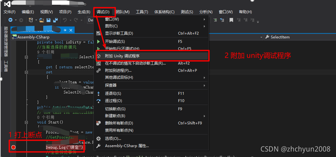Viewport: 336px width, 157px height.
Task: Open the 工具(T) menu
Action: [142, 12]
